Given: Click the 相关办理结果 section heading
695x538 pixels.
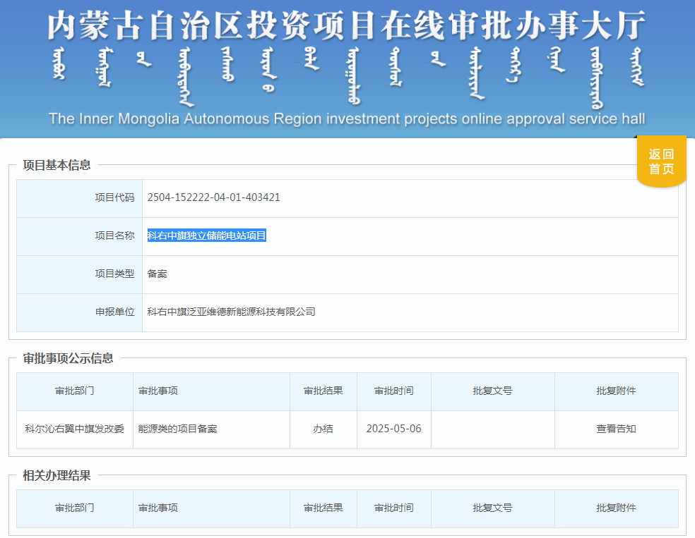Looking at the screenshot, I should (x=57, y=475).
